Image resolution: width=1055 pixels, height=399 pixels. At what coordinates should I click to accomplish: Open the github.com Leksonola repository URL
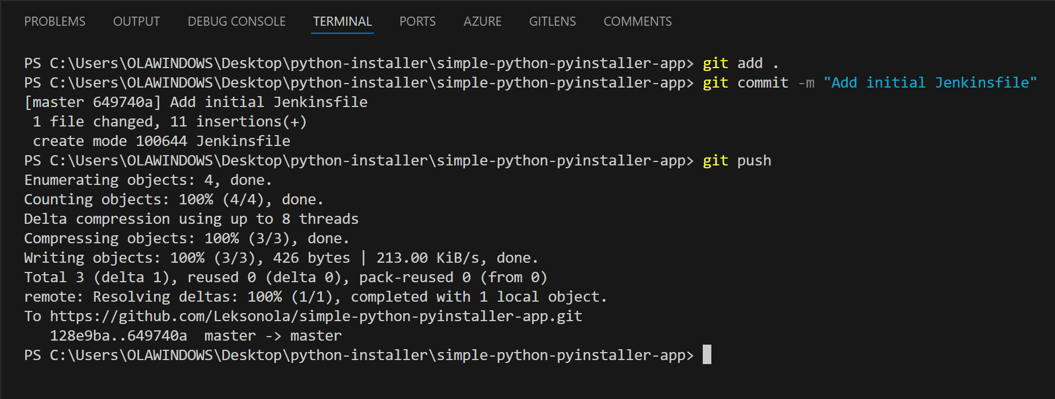point(316,316)
